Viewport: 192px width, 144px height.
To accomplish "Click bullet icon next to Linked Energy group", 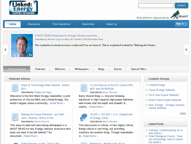I will (146, 85).
